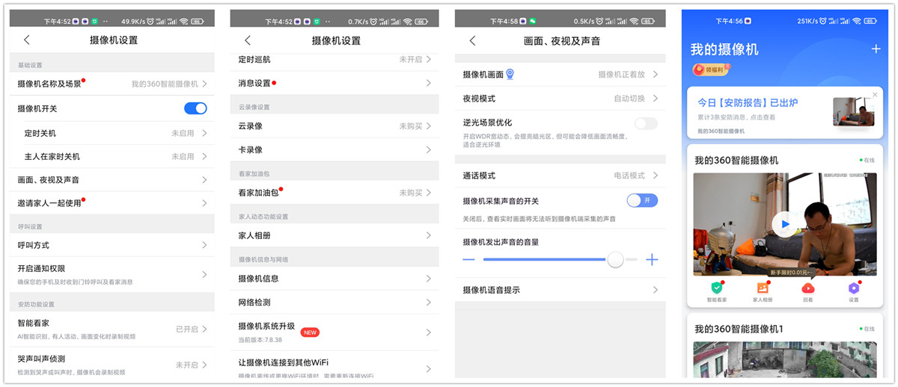
Task: Open 邀请家人一起使用 row
Action: click(112, 203)
